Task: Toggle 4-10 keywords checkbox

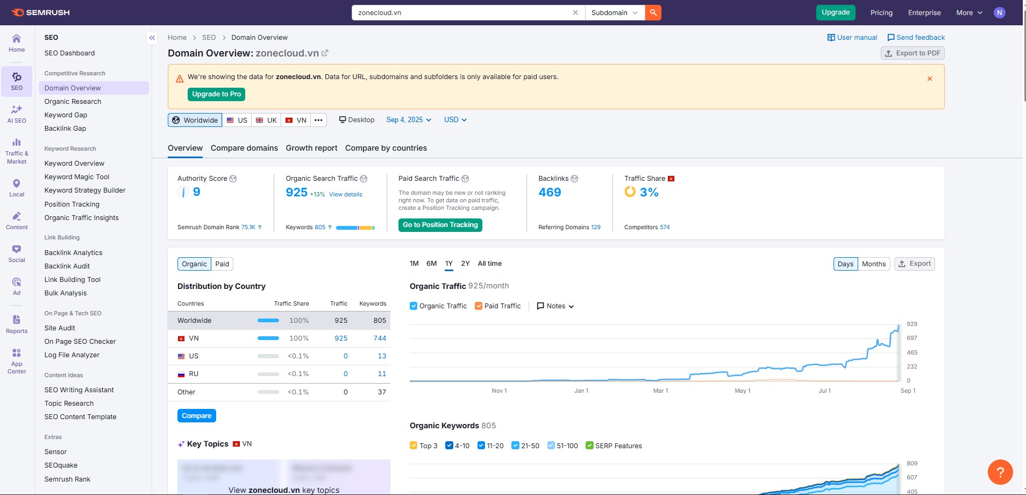Action: click(x=449, y=445)
